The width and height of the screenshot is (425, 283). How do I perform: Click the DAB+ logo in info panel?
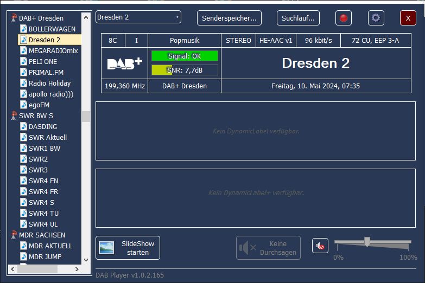tap(124, 63)
